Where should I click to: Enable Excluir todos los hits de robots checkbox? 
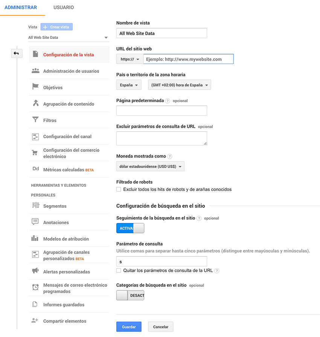point(119,189)
